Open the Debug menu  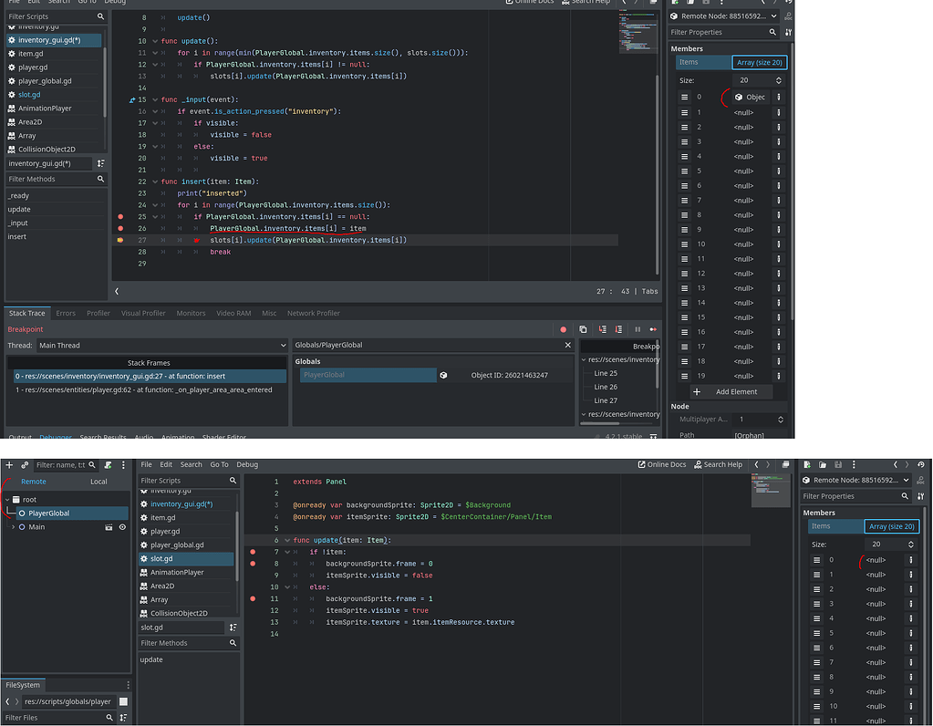(x=246, y=464)
